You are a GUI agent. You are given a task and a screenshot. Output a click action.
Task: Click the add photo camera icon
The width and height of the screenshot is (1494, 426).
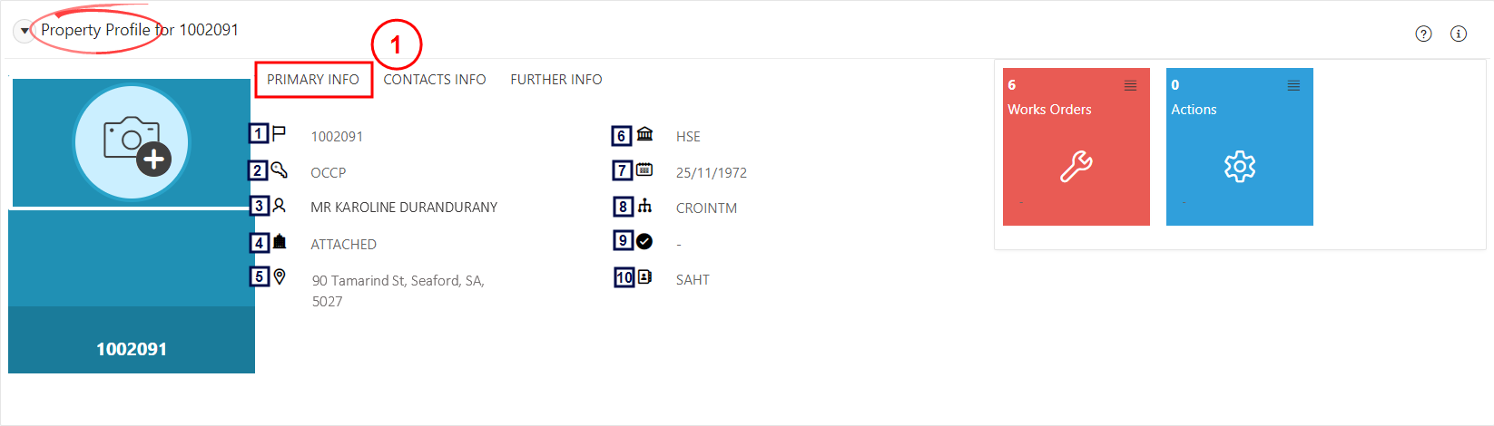pos(132,142)
